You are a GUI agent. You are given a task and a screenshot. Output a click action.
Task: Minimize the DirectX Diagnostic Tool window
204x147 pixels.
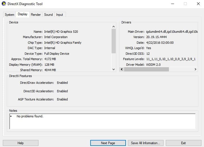173,4
